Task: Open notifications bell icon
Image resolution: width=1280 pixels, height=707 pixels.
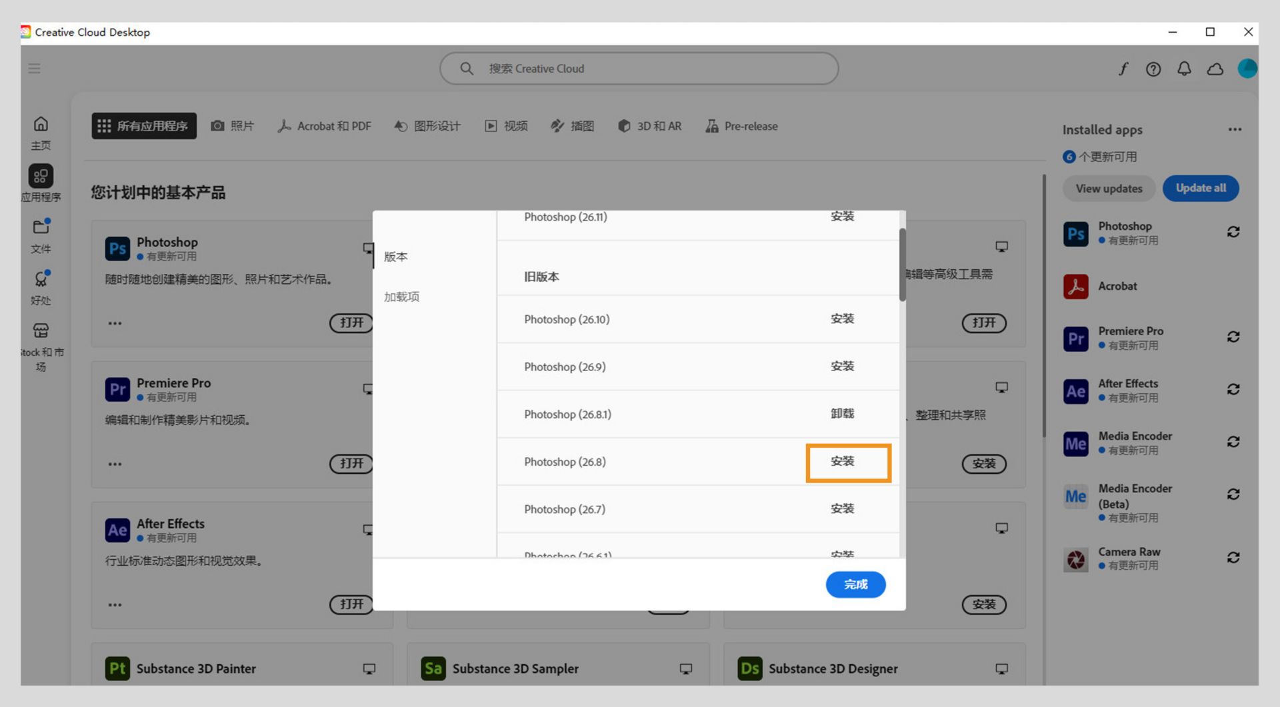Action: coord(1184,69)
